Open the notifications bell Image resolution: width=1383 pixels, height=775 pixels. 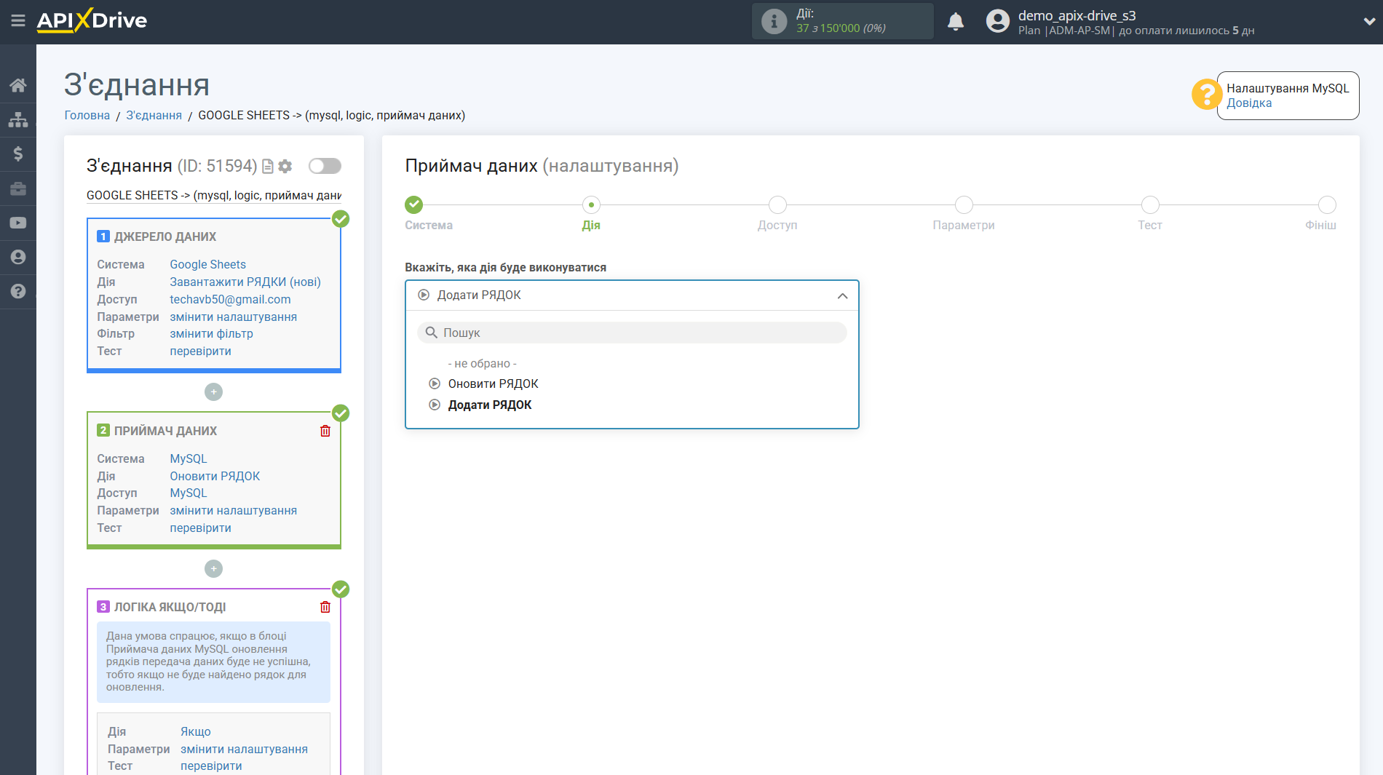tap(956, 21)
